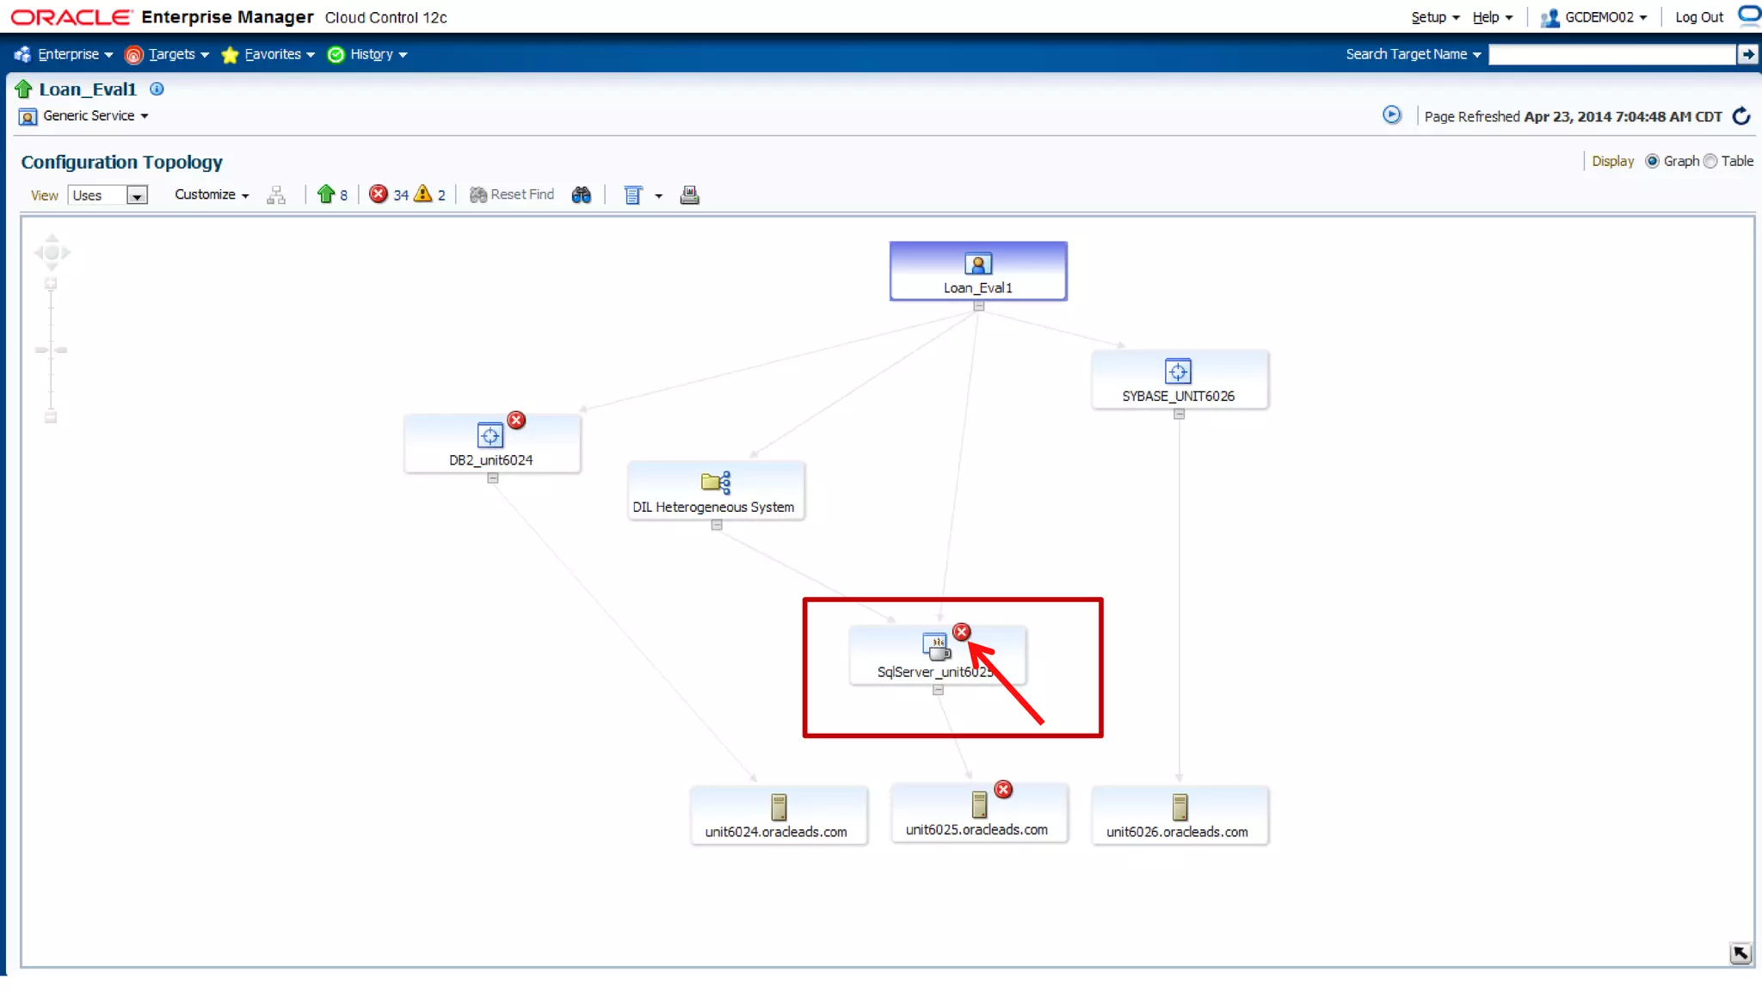Viewport: 1762px width, 991px height.
Task: Click the auto-refresh play icon
Action: [1391, 114]
